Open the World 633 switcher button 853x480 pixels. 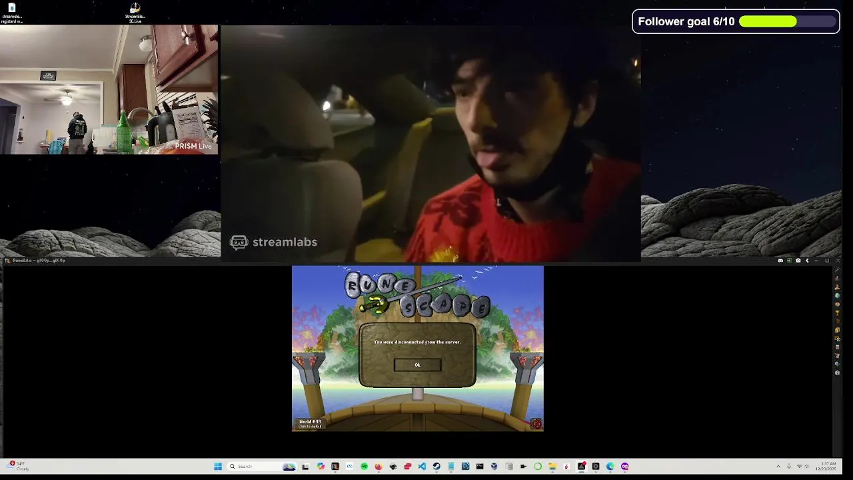(310, 423)
